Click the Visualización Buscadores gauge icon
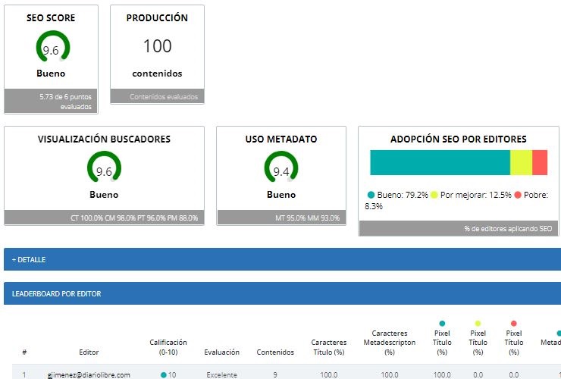Viewport: 561px width, 379px height. coord(104,169)
